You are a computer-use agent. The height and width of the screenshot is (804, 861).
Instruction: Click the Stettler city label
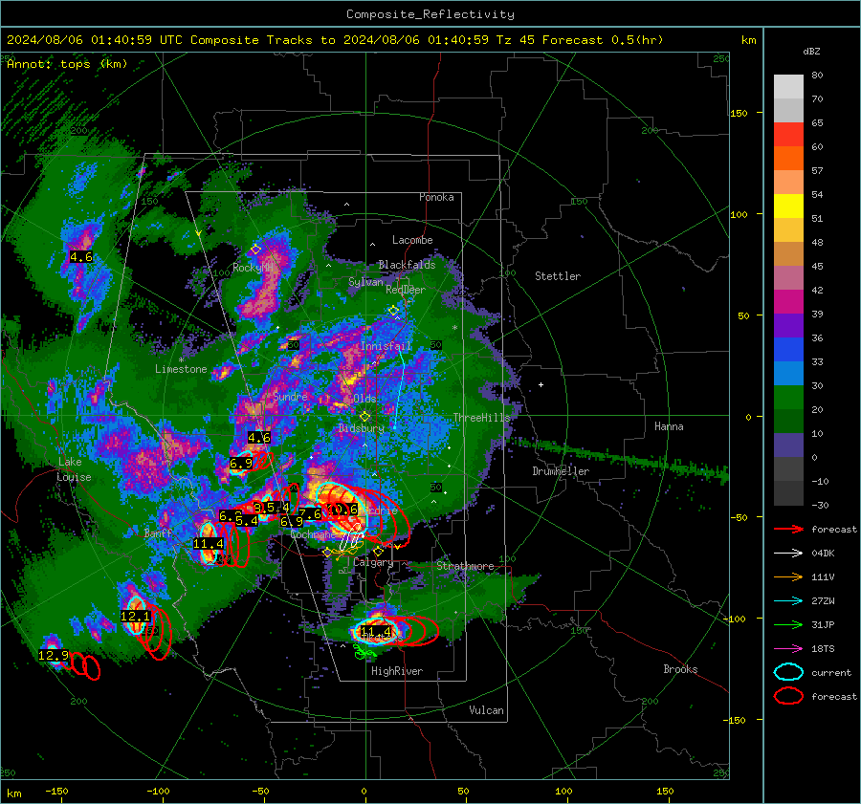pos(558,276)
